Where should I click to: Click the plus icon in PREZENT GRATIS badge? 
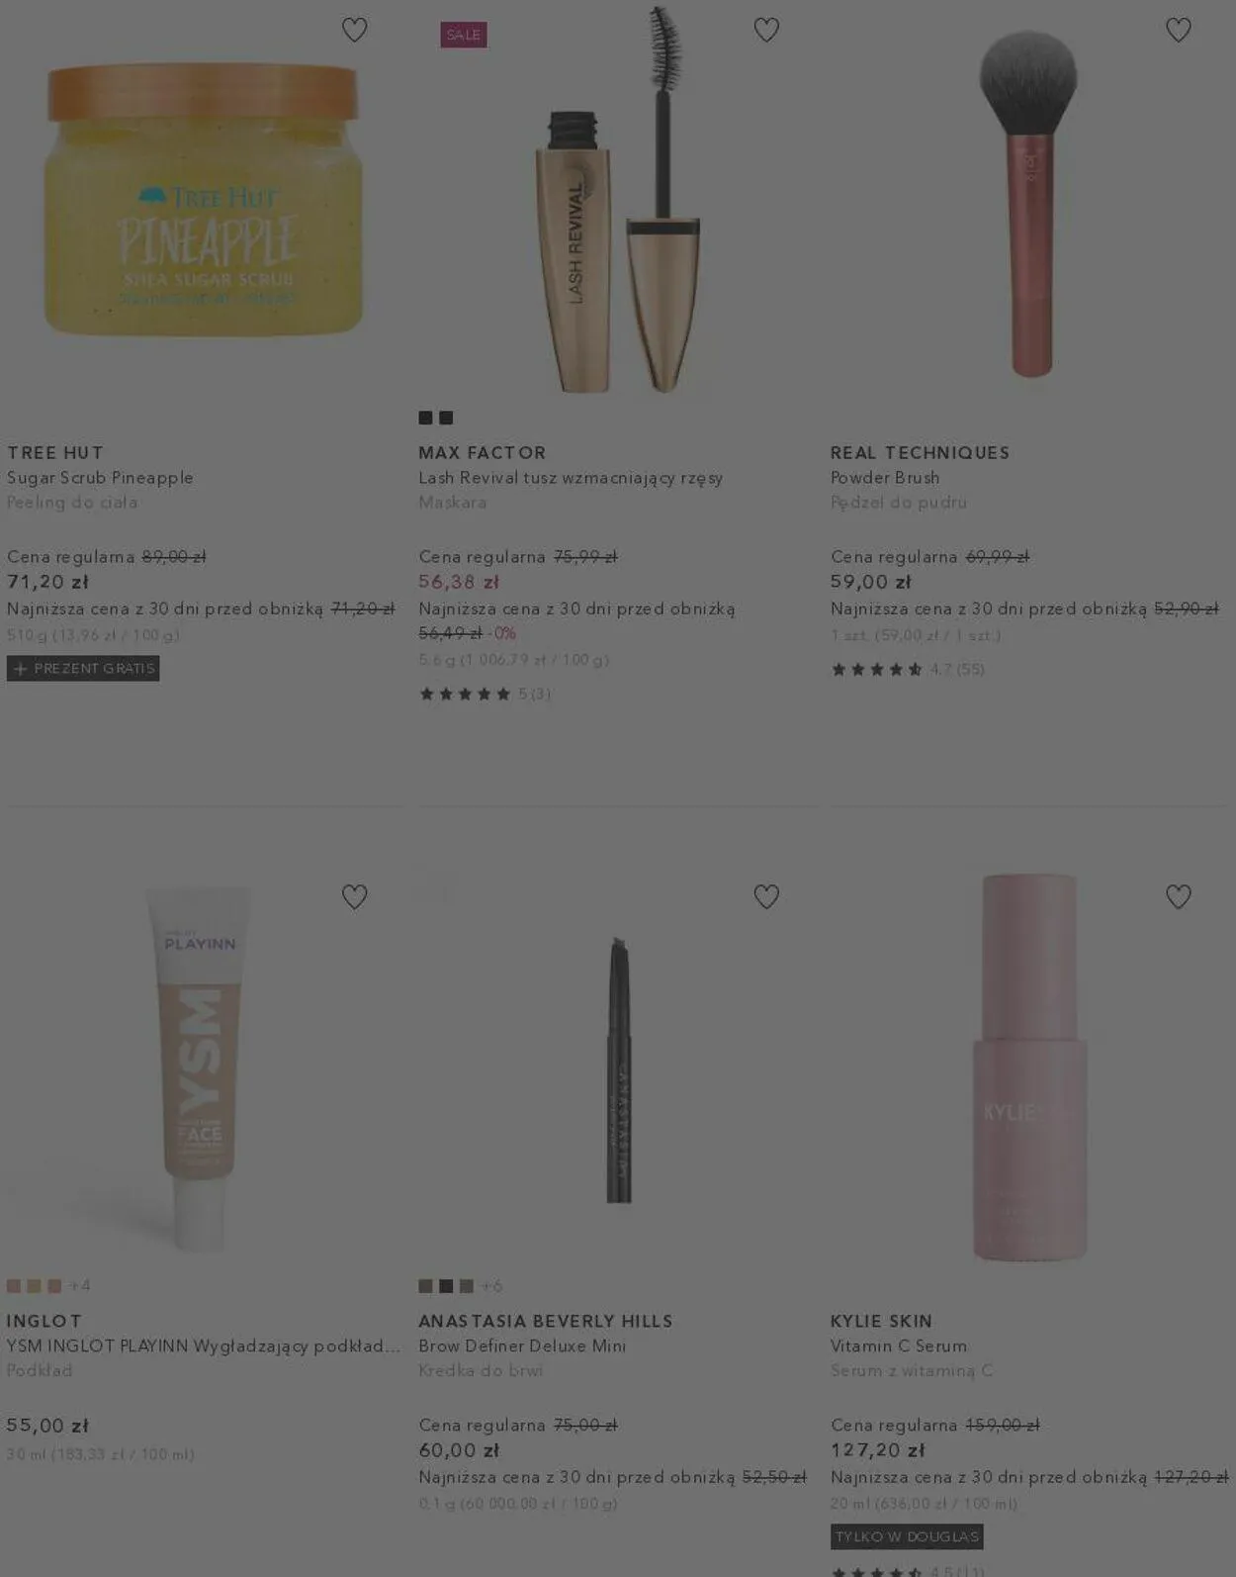(x=20, y=669)
